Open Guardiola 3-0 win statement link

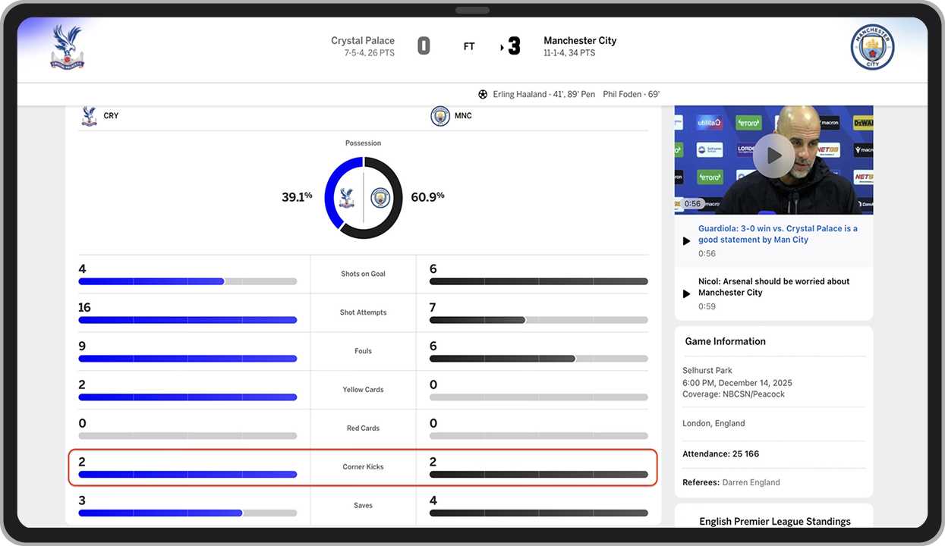[x=777, y=234]
